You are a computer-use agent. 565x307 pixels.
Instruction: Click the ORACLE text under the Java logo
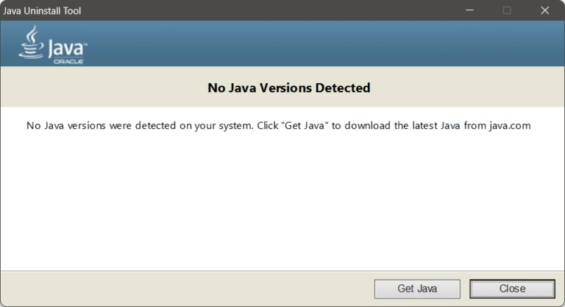tap(68, 62)
